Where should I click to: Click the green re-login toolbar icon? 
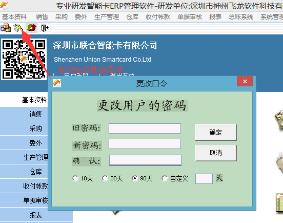click(x=31, y=28)
